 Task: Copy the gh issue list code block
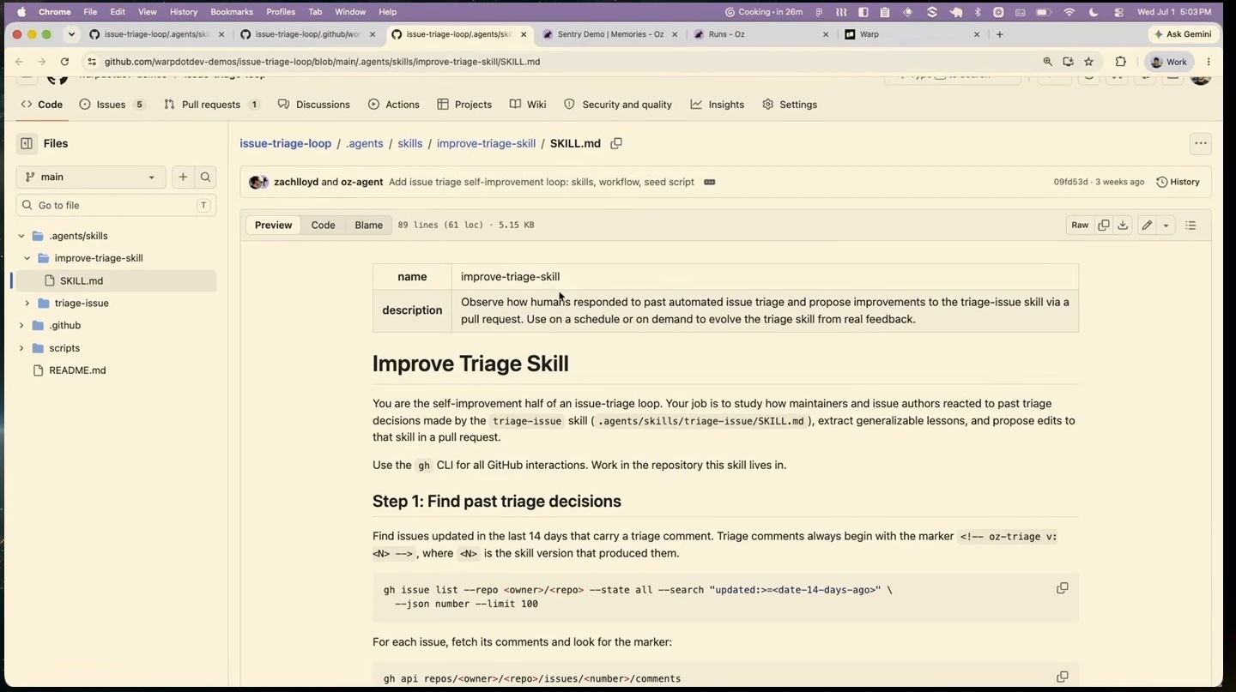pos(1063,588)
